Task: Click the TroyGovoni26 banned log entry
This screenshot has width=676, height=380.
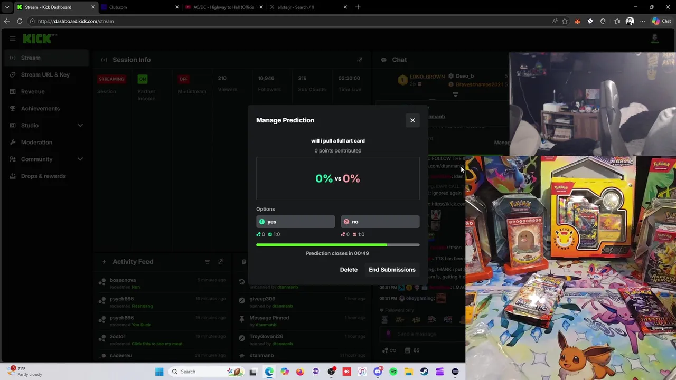Action: click(x=301, y=340)
